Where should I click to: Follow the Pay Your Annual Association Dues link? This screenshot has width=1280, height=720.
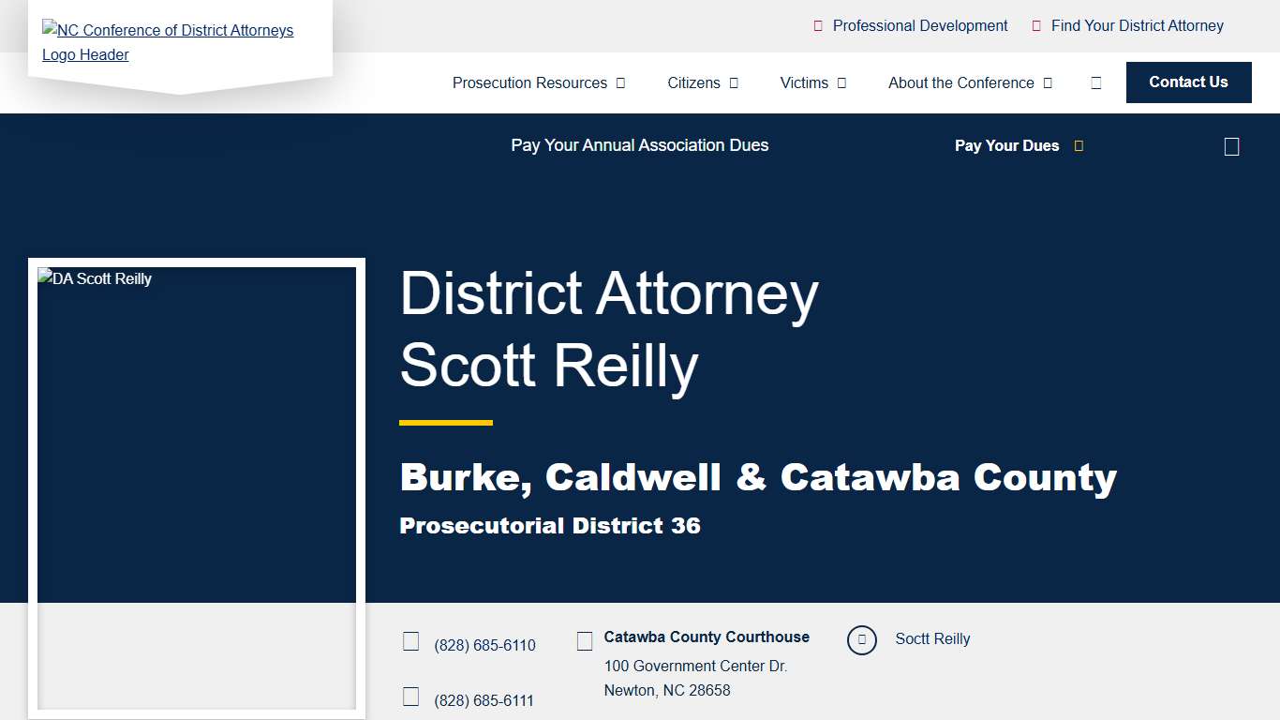pos(639,145)
